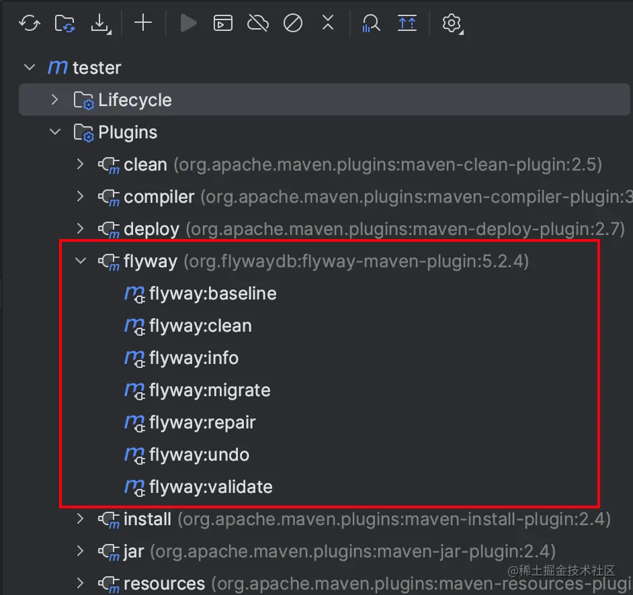Open Maven settings gear icon
The height and width of the screenshot is (595, 633).
452,24
